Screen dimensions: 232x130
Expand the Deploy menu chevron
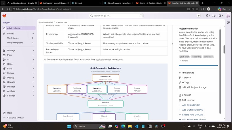pos(33,77)
